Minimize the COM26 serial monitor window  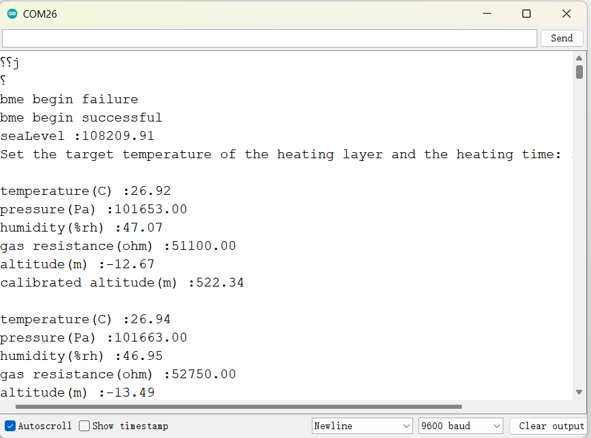point(487,14)
